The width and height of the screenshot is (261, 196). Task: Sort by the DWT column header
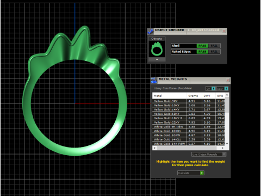pos(209,96)
